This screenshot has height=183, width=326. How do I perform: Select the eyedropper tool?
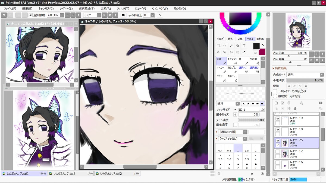[x=244, y=52]
